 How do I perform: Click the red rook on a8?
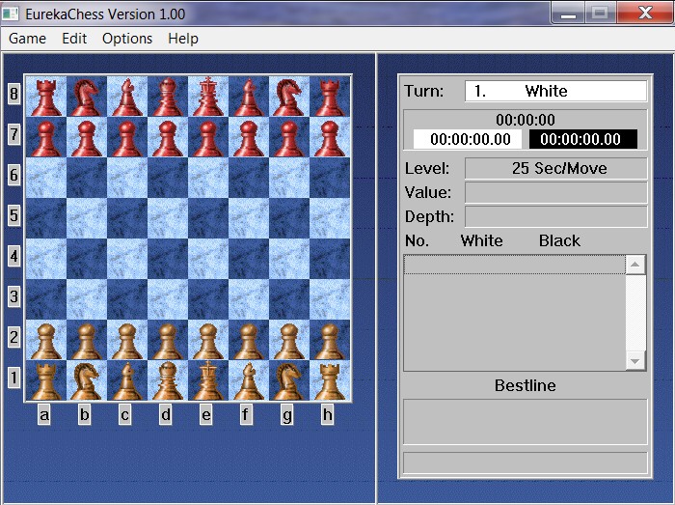coord(46,97)
